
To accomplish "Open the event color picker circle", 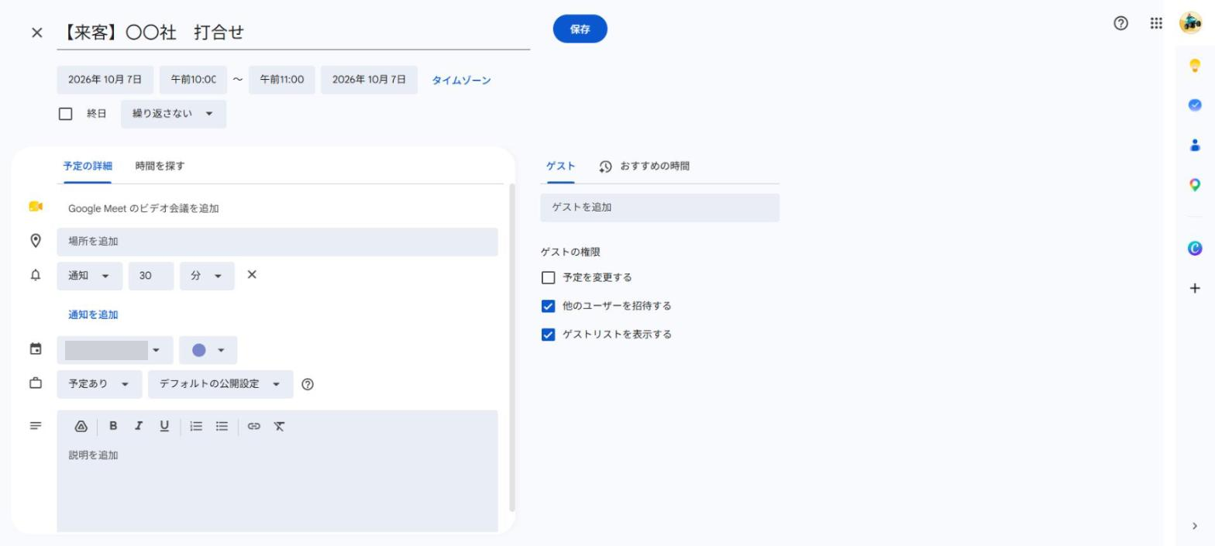I will coord(208,350).
